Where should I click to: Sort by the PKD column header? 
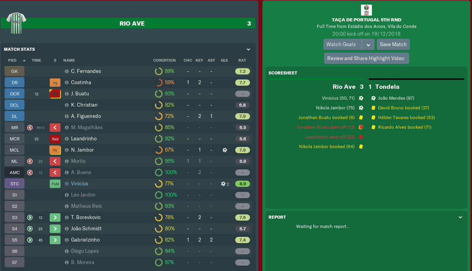(12, 60)
